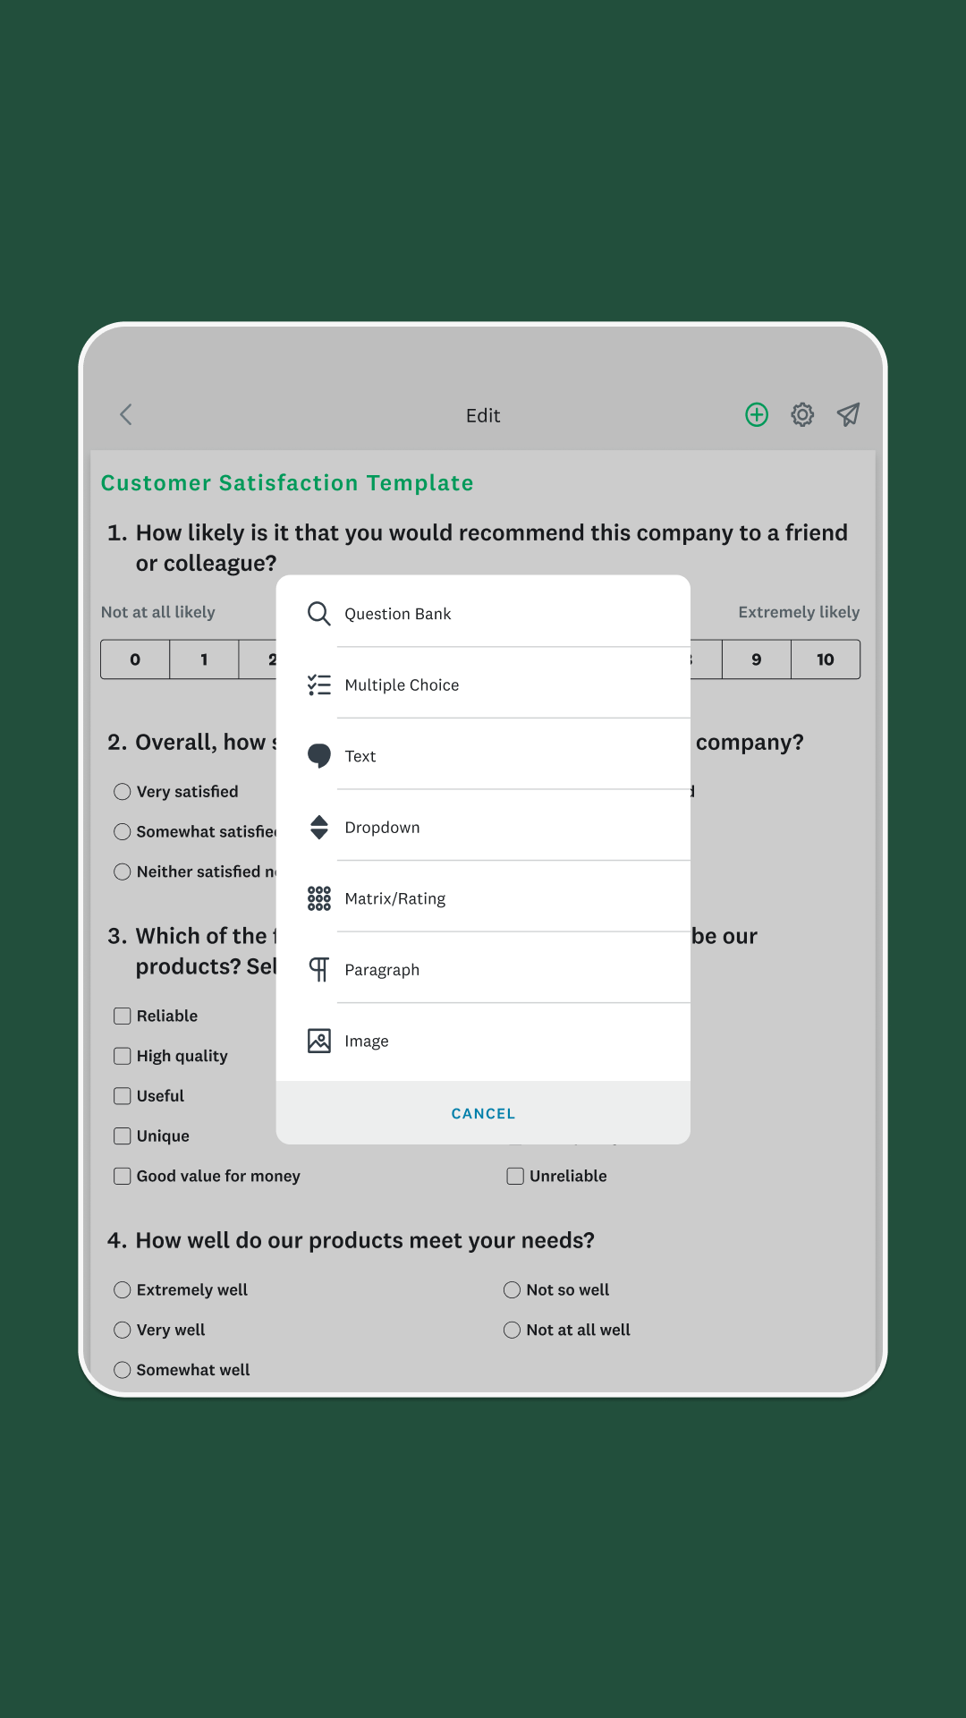Select the Extremely well radio option

click(x=123, y=1289)
